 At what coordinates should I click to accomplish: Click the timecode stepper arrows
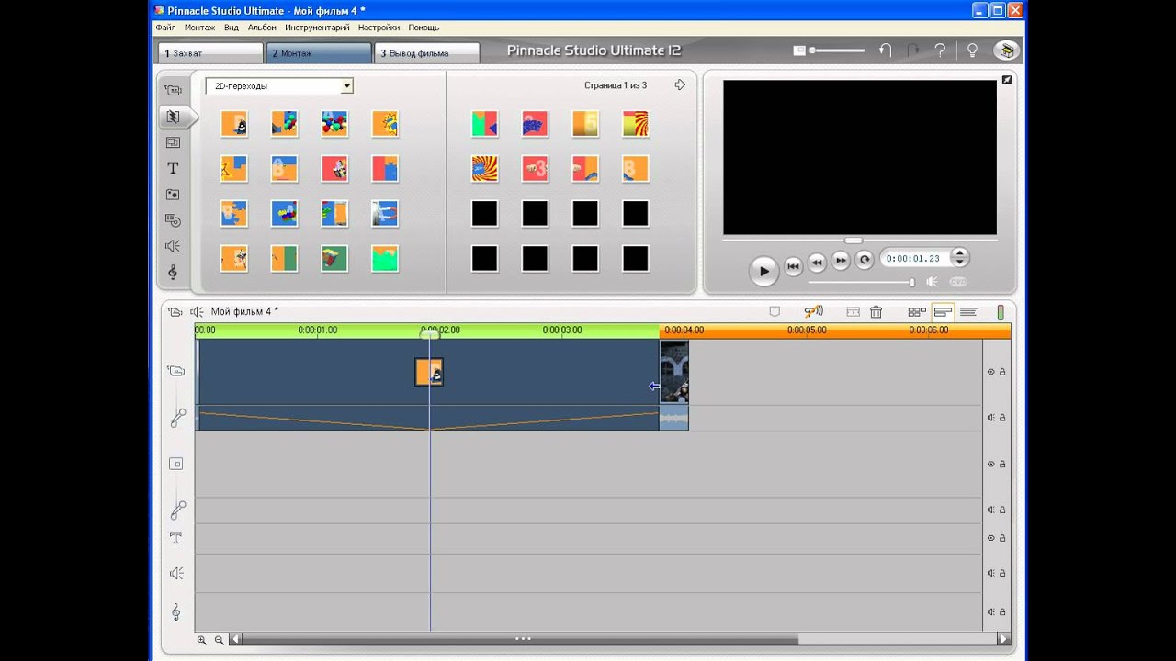(x=959, y=259)
